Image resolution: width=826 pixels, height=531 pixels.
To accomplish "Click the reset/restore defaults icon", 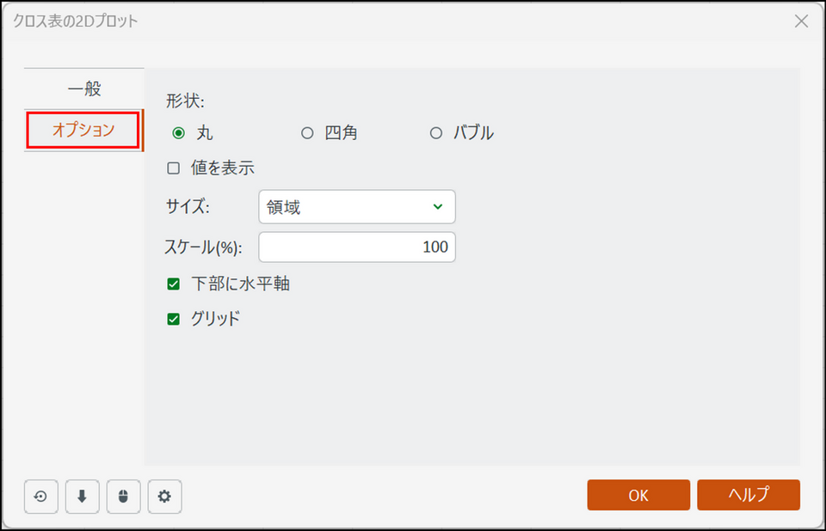I will pos(40,496).
